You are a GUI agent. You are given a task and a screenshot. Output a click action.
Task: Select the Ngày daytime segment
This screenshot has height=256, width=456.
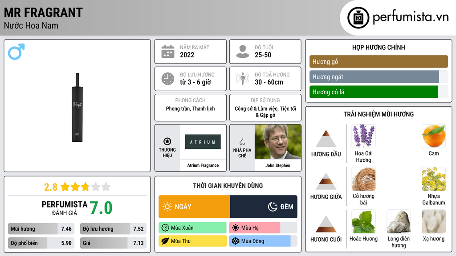point(194,207)
